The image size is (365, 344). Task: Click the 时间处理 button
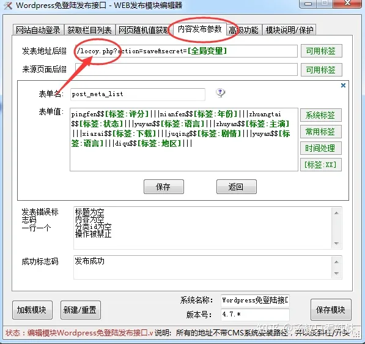click(320, 148)
